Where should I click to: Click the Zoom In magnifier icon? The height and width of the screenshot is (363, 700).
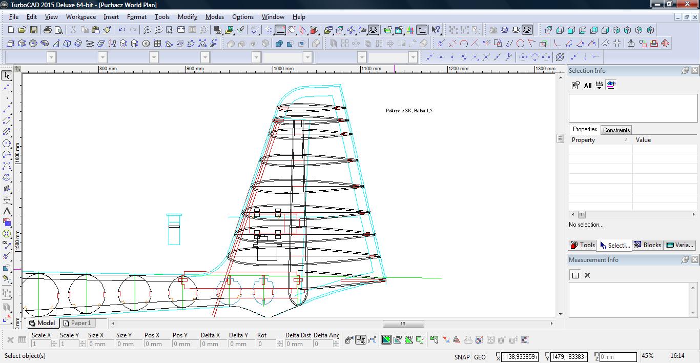148,30
